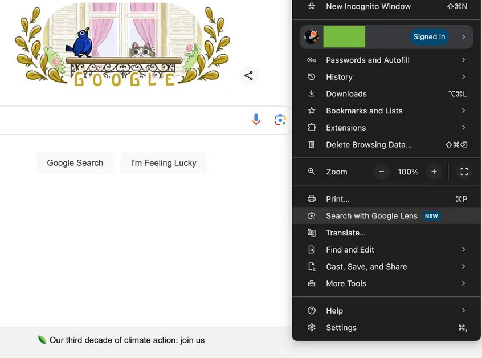Open climate action link in footer
Screen dimensions: 482x358
pos(127,340)
